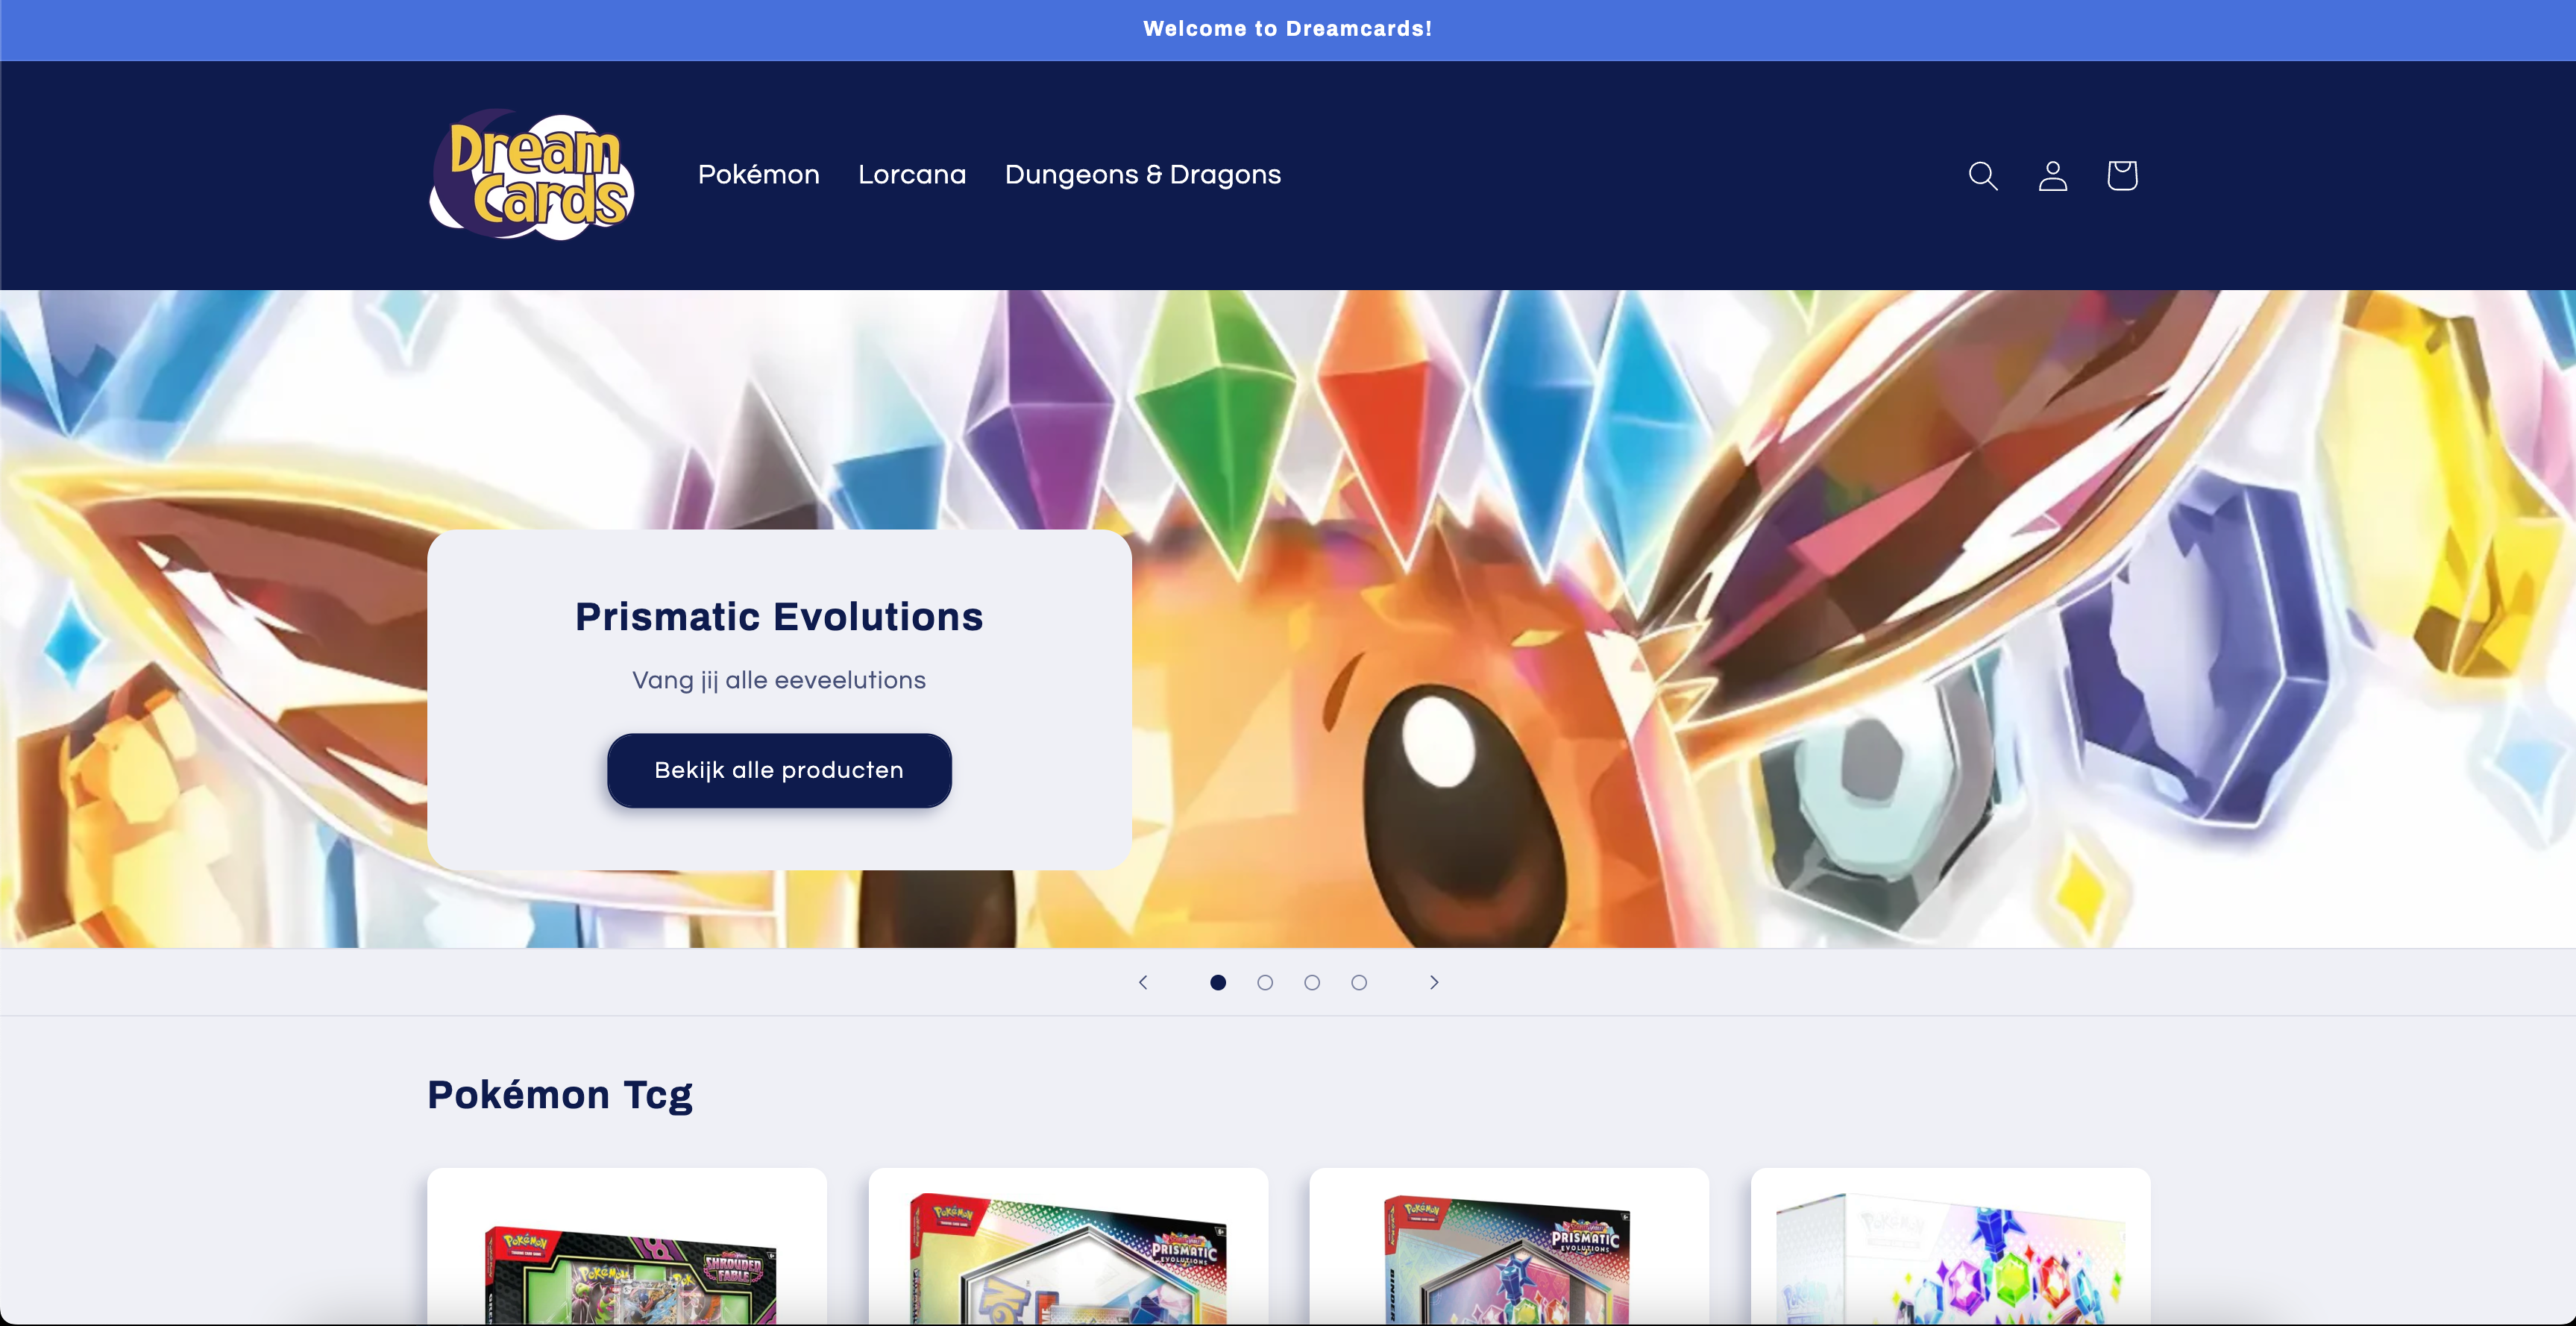Open the Pokémon menu item

[758, 175]
